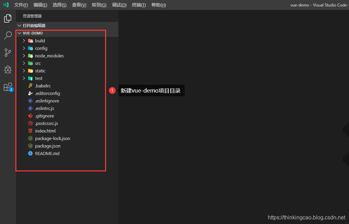
Task: Select the .editorconfig file name
Action: coord(47,93)
